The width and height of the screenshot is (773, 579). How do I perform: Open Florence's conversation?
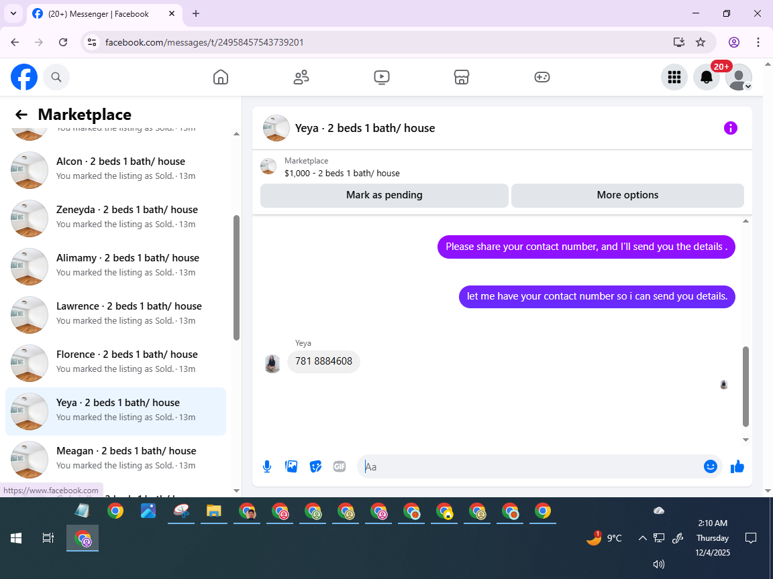115,363
